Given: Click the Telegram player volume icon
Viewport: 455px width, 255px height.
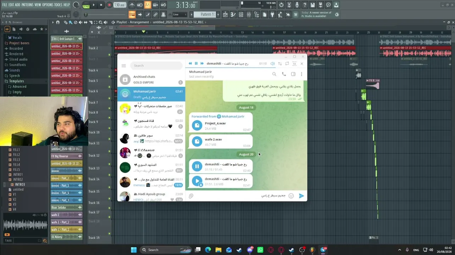Looking at the screenshot, I should tap(272, 63).
